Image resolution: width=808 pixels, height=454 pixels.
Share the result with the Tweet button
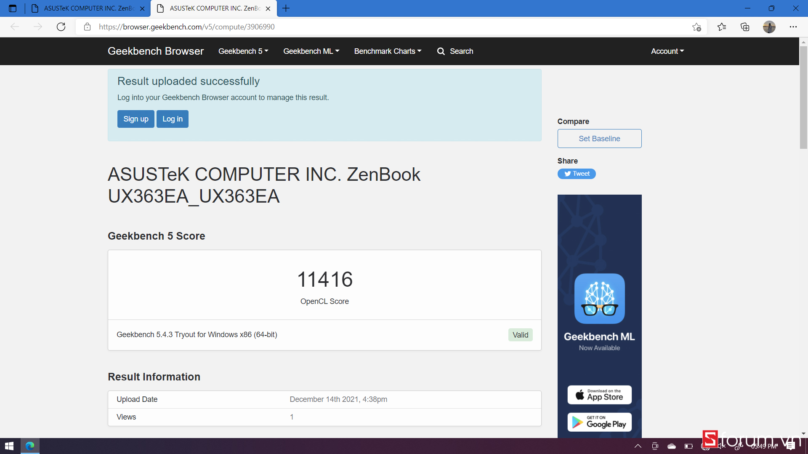click(x=577, y=174)
